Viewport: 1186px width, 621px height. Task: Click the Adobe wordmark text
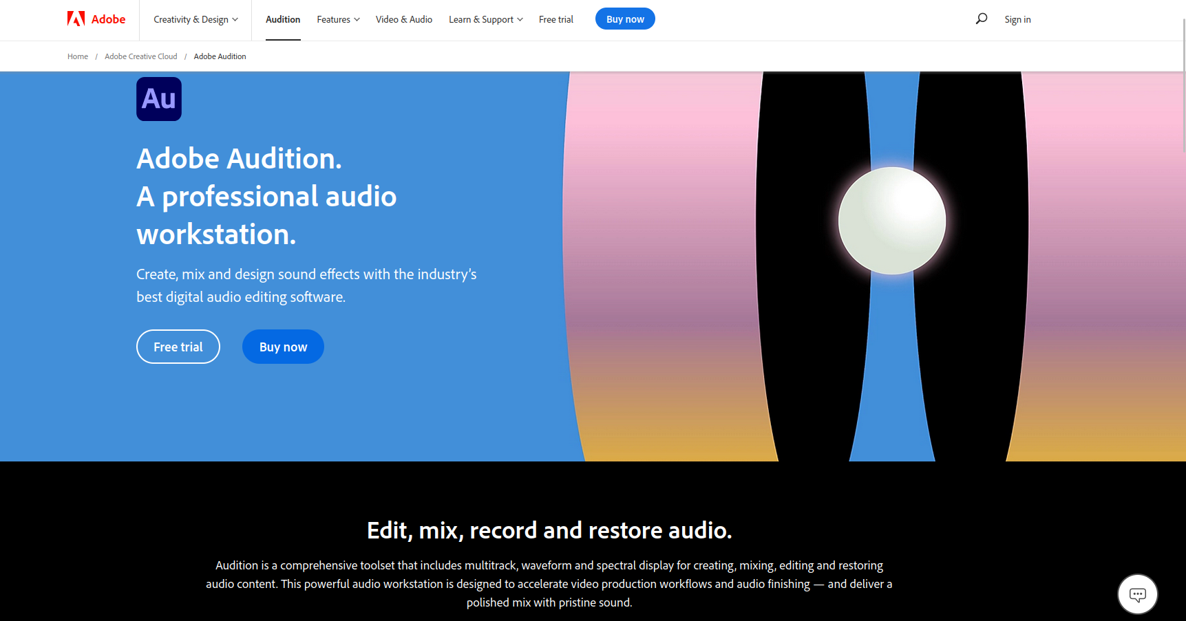pyautogui.click(x=108, y=19)
